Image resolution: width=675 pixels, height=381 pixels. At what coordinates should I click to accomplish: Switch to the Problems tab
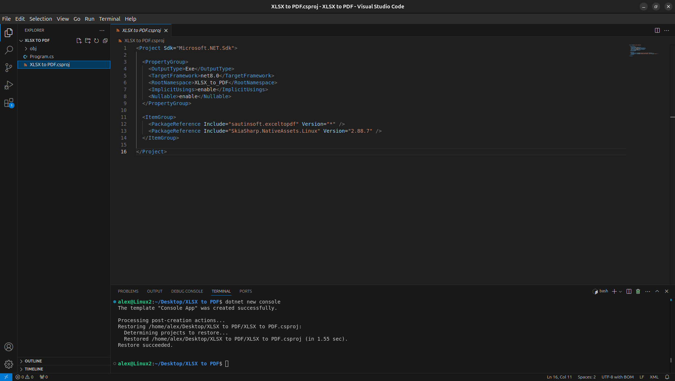pyautogui.click(x=128, y=291)
